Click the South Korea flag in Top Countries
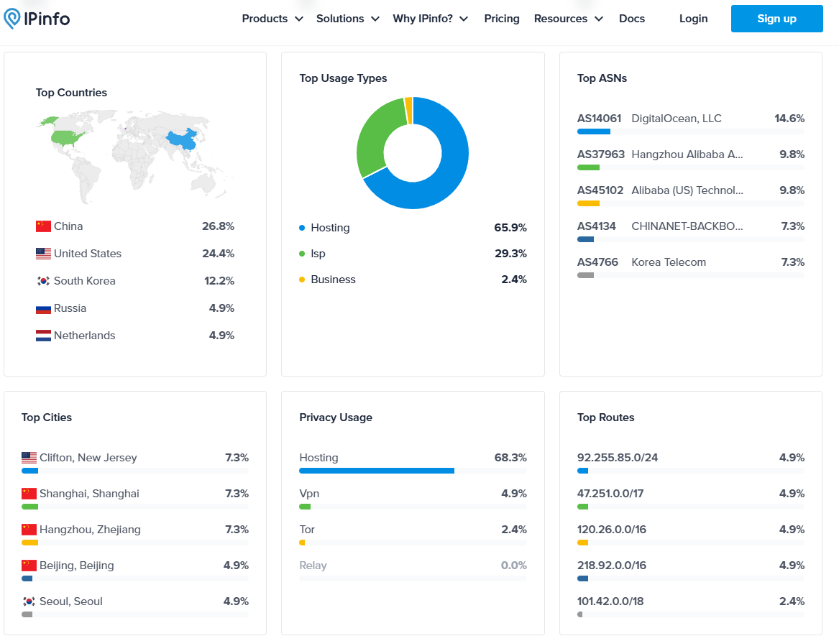The width and height of the screenshot is (839, 641). tap(43, 281)
